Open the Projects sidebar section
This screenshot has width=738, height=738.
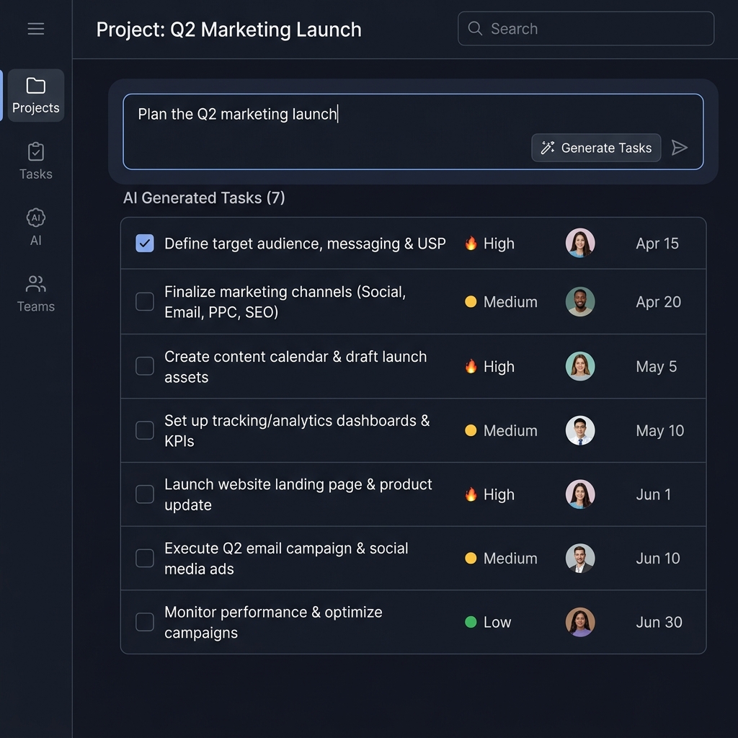tap(36, 96)
